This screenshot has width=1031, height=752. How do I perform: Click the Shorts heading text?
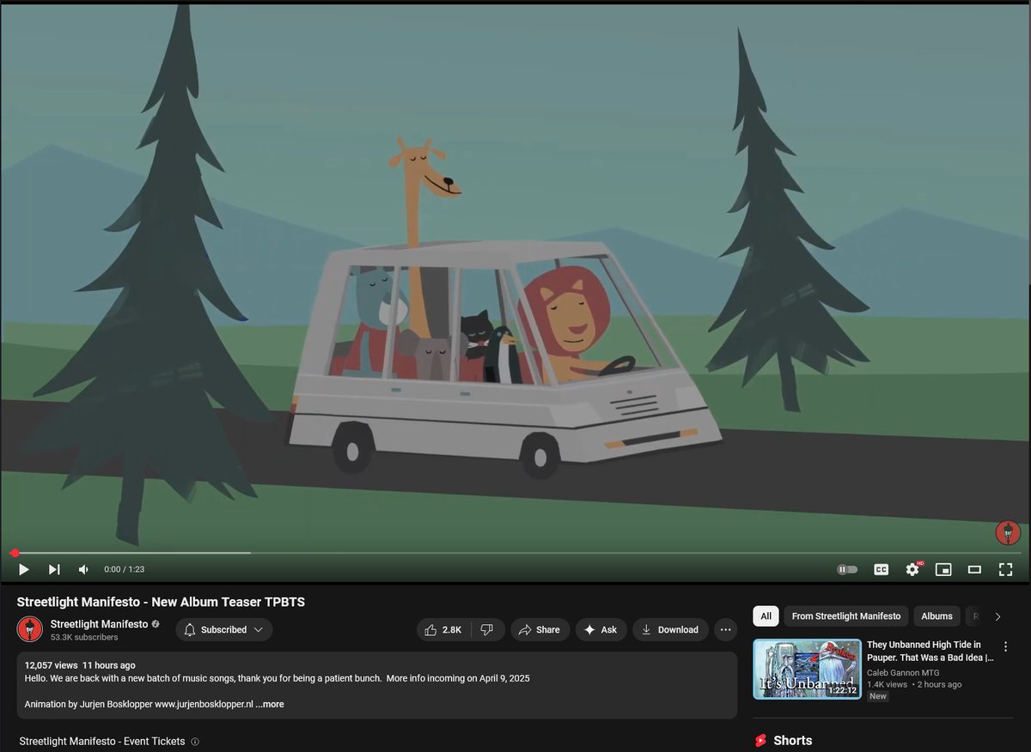pyautogui.click(x=792, y=740)
